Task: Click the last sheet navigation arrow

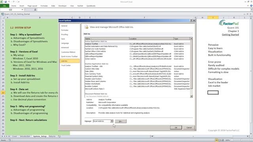Action: pyautogui.click(x=9, y=136)
